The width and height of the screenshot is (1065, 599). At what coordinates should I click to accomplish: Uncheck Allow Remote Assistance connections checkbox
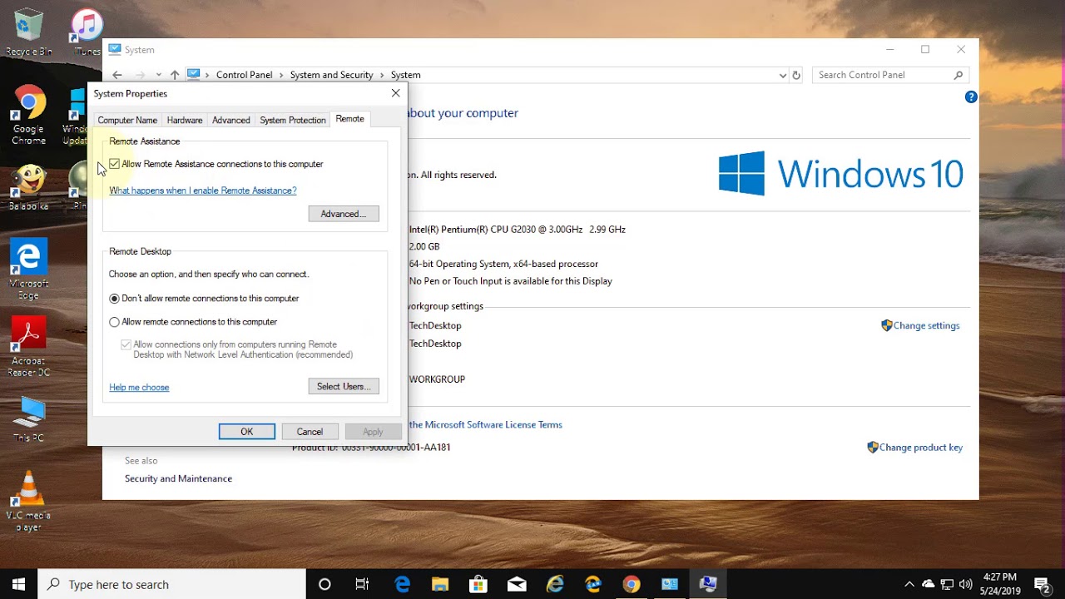[x=115, y=164]
